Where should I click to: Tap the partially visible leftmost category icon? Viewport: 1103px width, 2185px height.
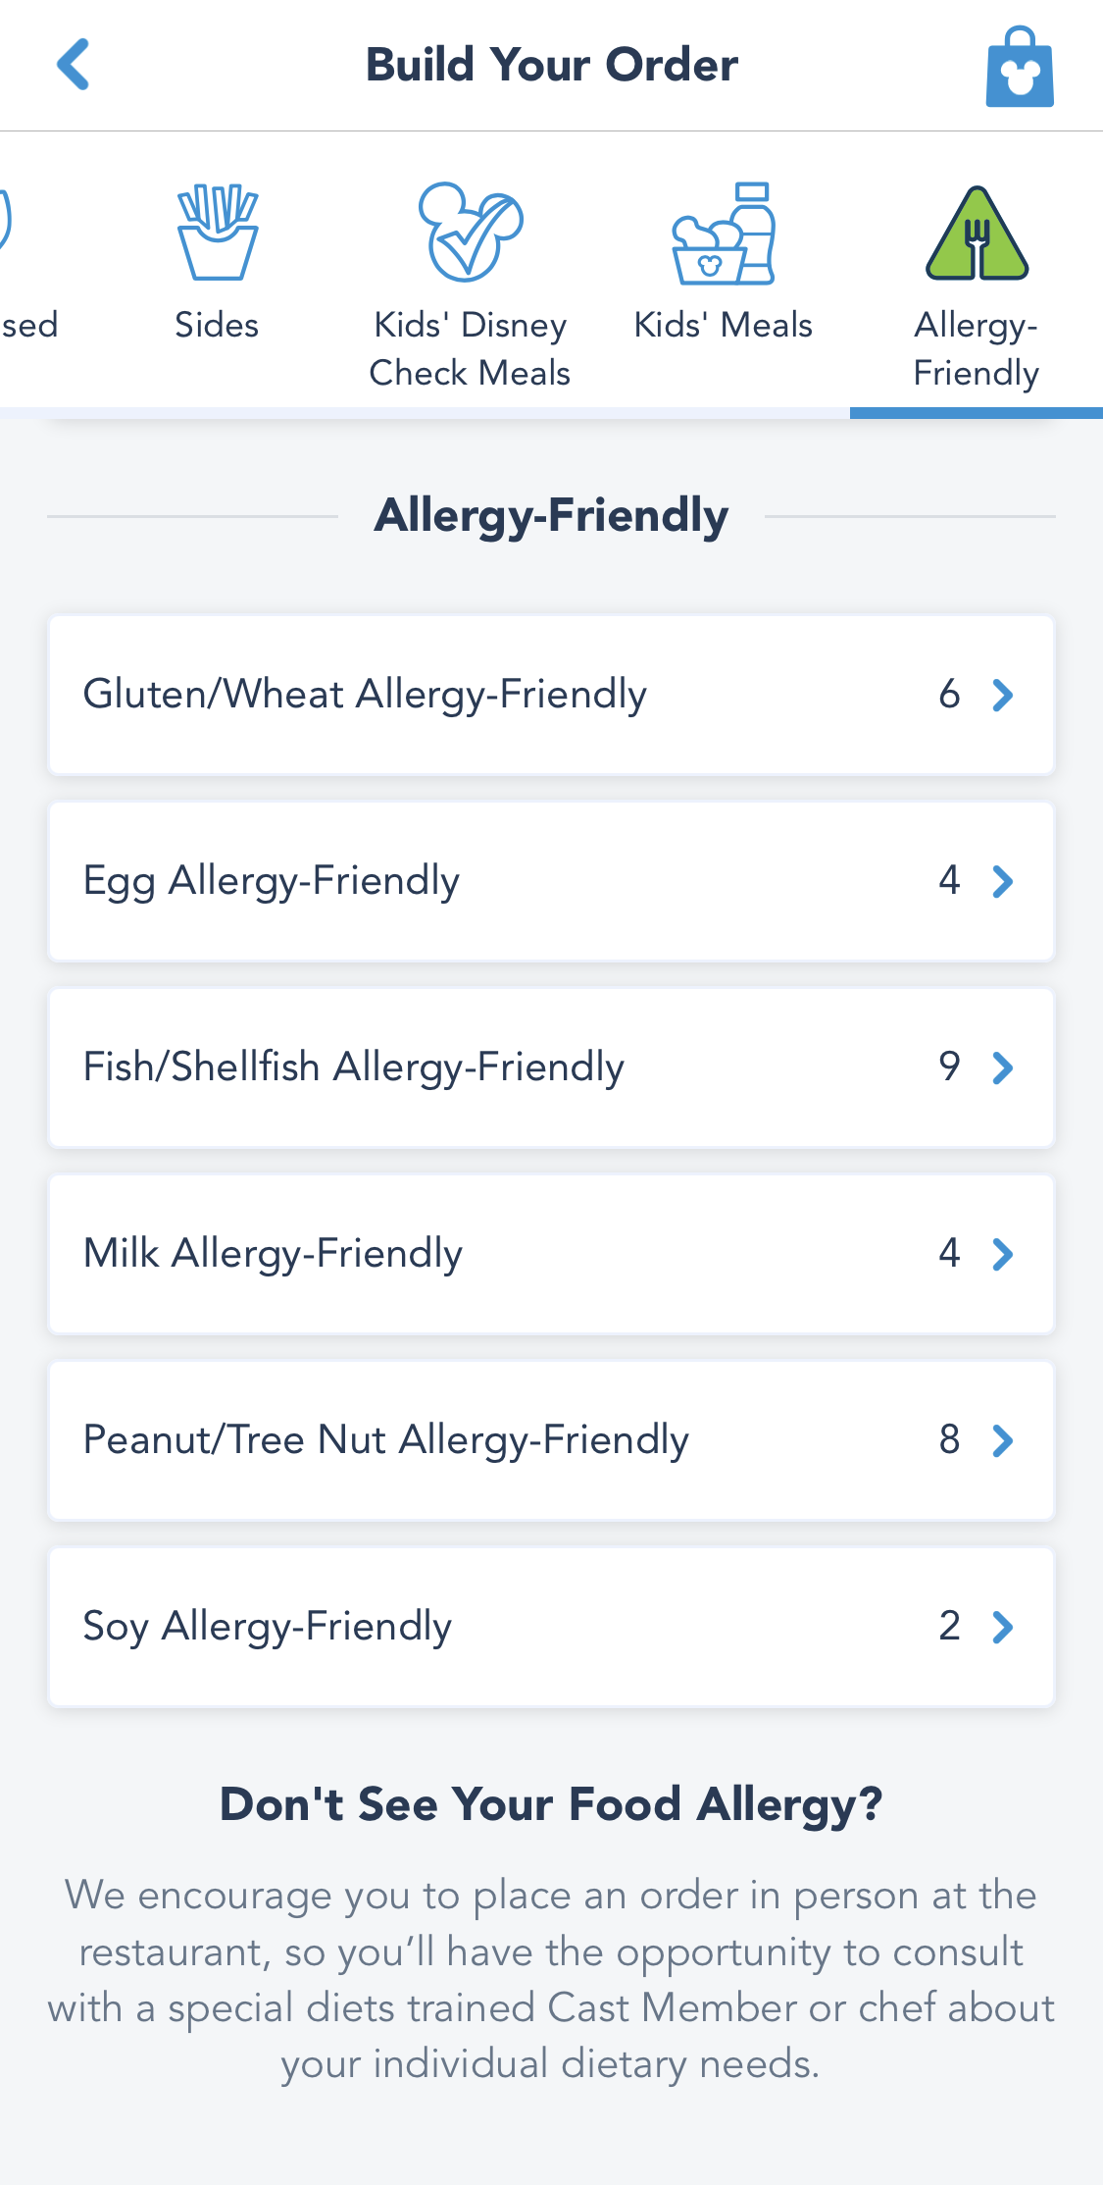point(5,221)
